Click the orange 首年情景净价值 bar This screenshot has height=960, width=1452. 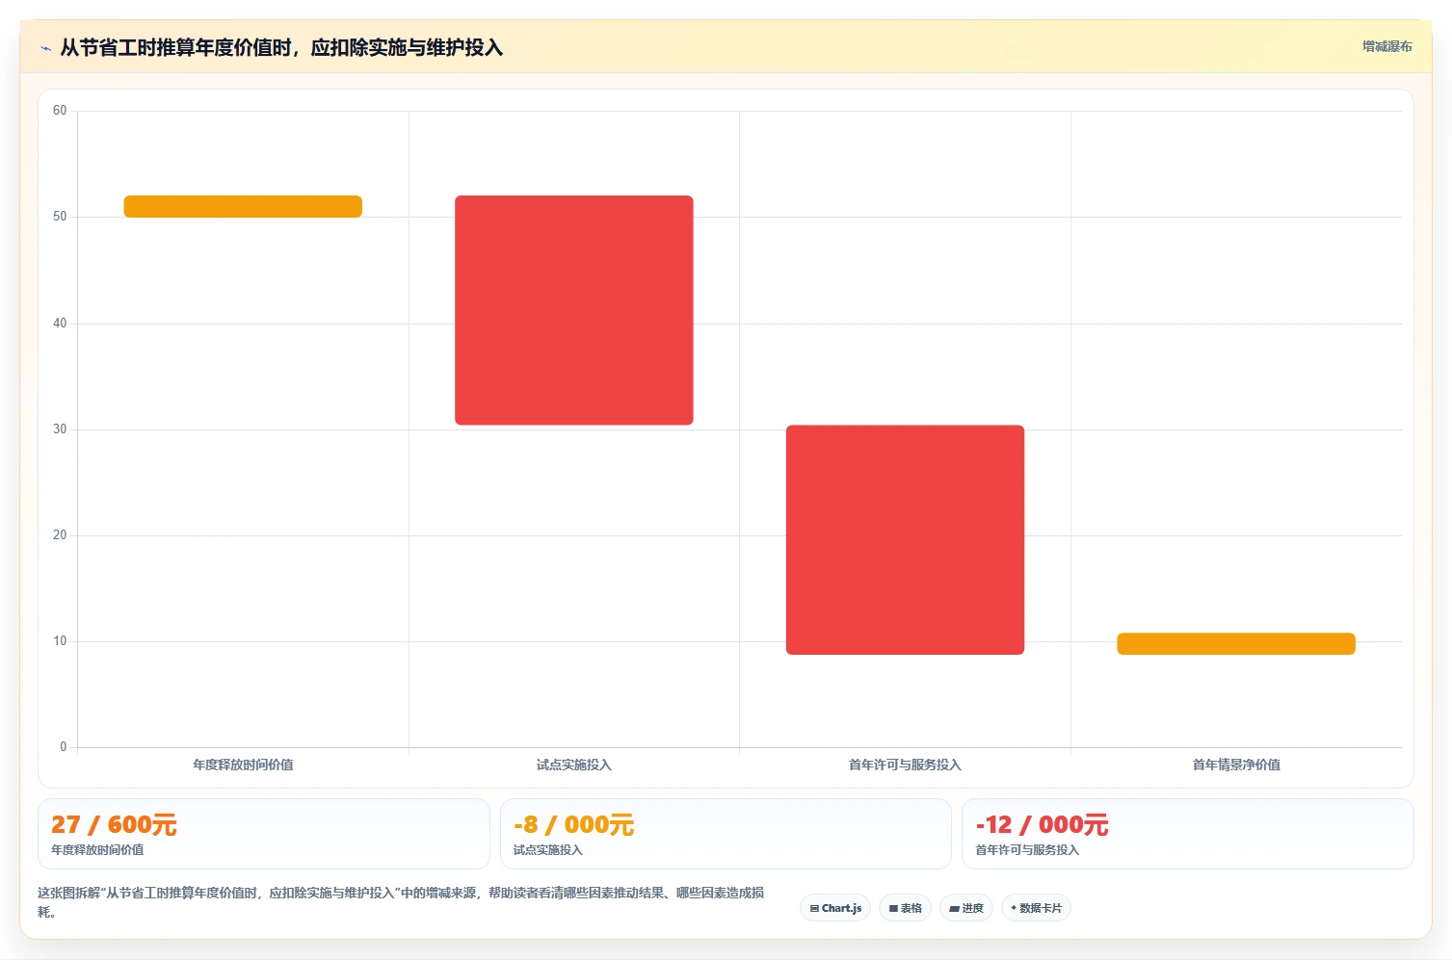click(1236, 643)
